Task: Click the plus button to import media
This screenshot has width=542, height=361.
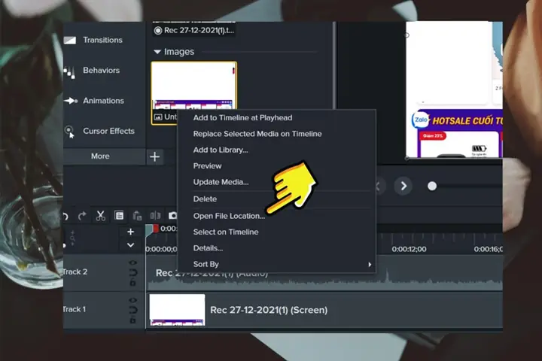Action: tap(155, 157)
